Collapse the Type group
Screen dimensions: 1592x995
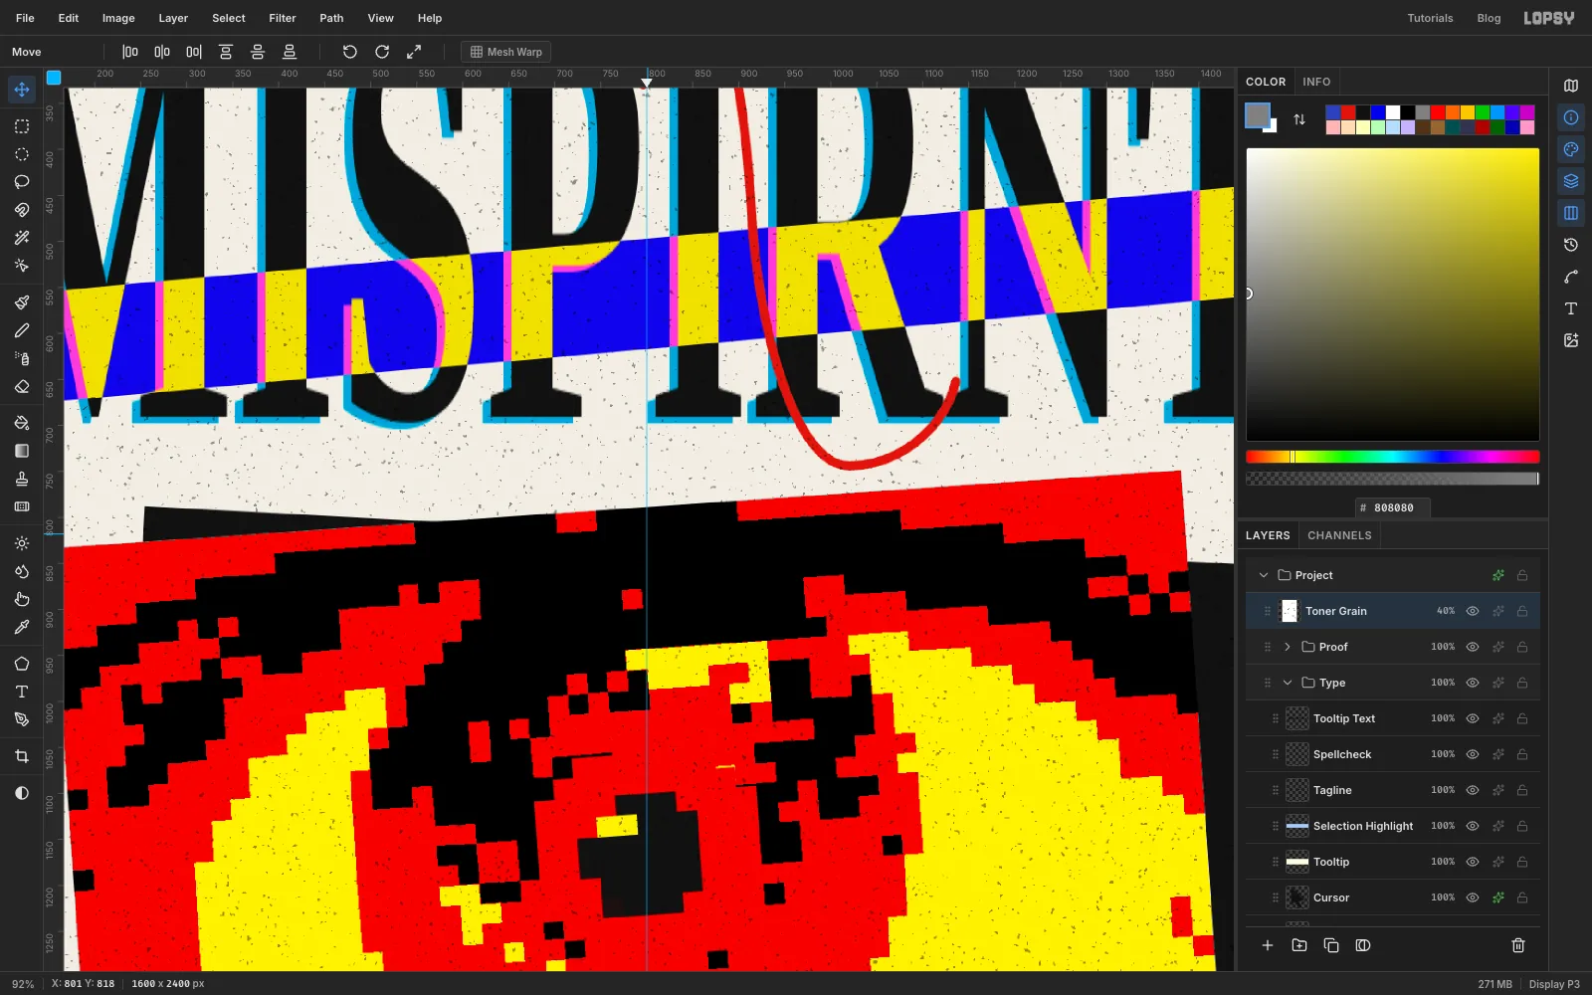coord(1288,683)
